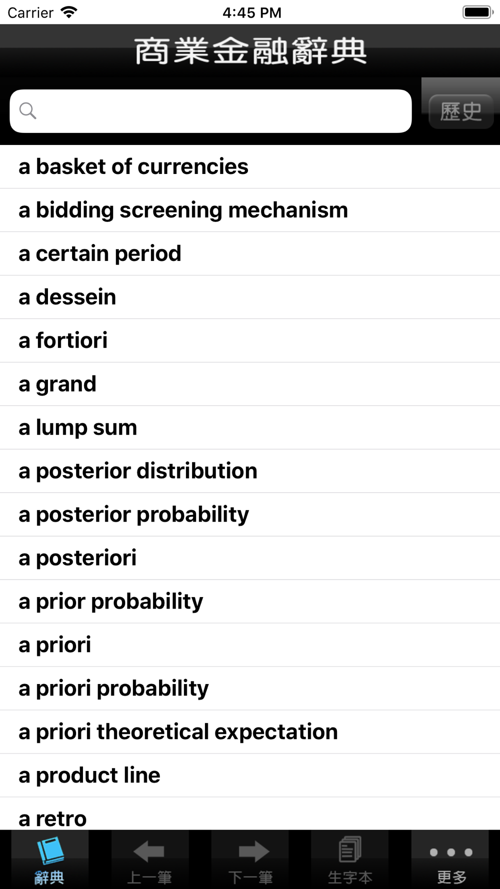Select 'a posterior probability' from list
Image resolution: width=500 pixels, height=889 pixels.
pyautogui.click(x=250, y=514)
